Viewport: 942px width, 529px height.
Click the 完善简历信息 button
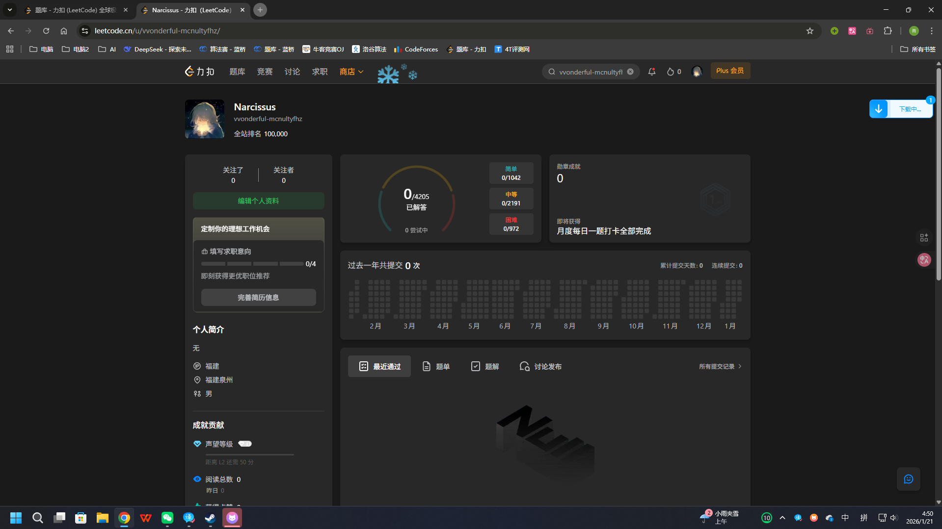tap(258, 298)
